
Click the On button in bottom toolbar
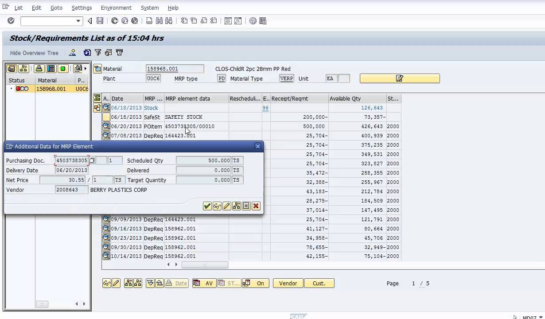(256, 283)
